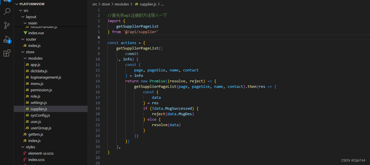Viewport: 370px width, 165px height.
Task: Click 'commit' on line 9
Action: point(132,54)
